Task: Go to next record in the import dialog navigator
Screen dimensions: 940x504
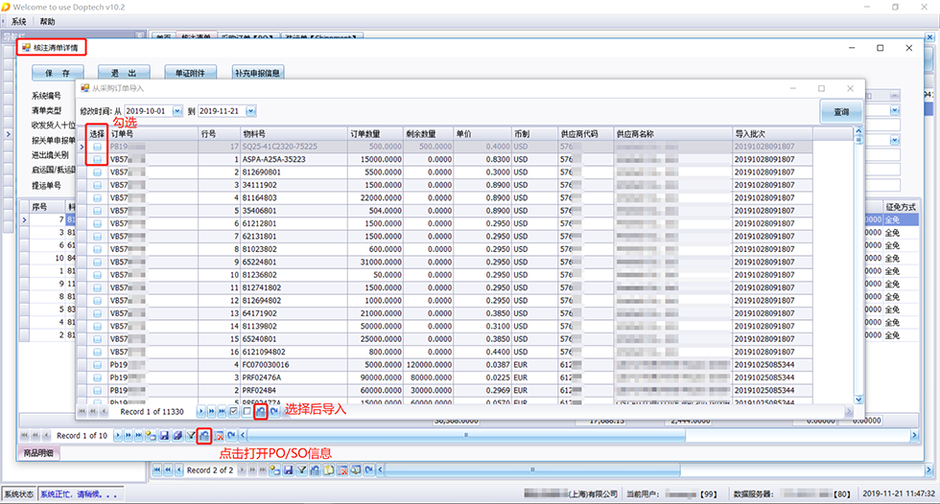Action: [x=200, y=411]
